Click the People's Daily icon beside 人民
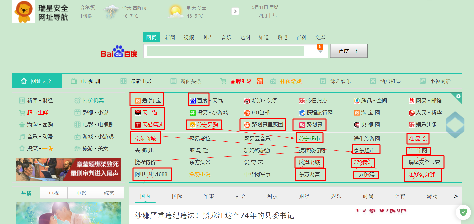 [x=411, y=113]
